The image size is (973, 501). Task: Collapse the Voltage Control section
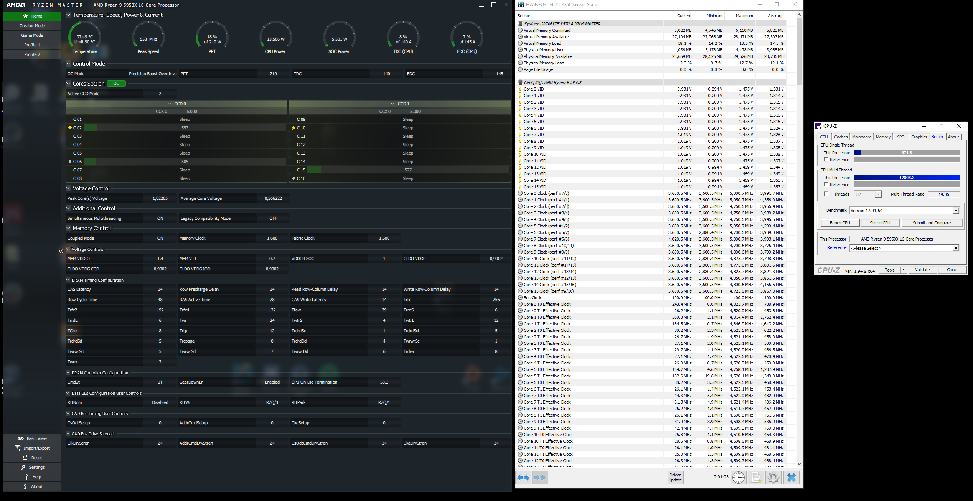(68, 188)
